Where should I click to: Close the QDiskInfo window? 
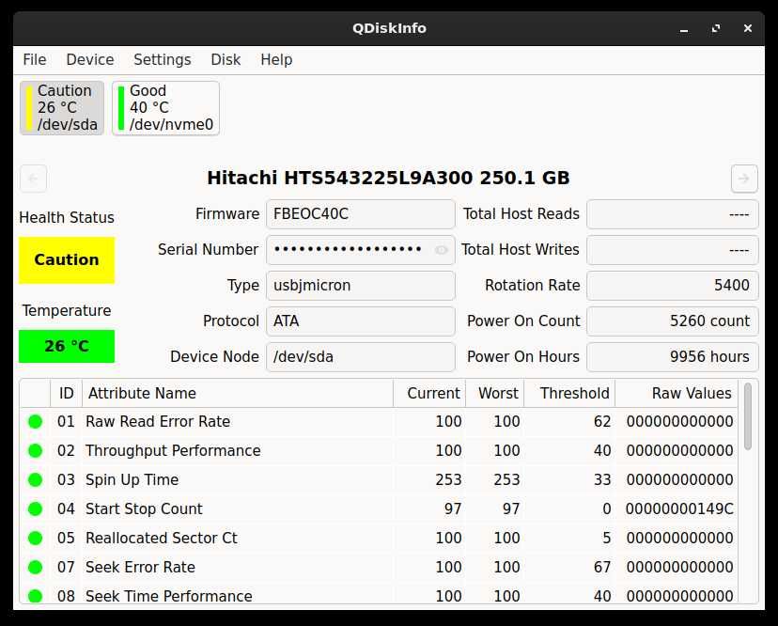(748, 29)
